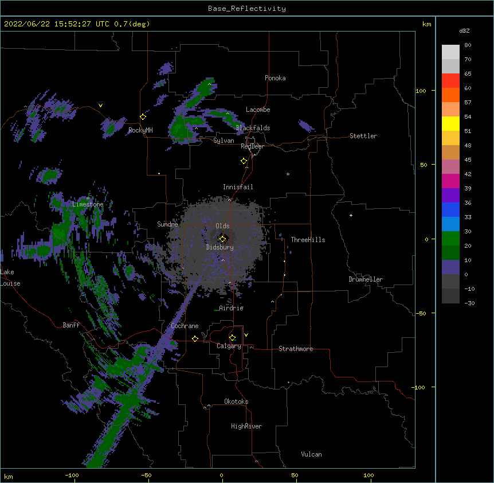Click the km unit label at bottom left
The height and width of the screenshot is (483, 494).
(x=9, y=477)
